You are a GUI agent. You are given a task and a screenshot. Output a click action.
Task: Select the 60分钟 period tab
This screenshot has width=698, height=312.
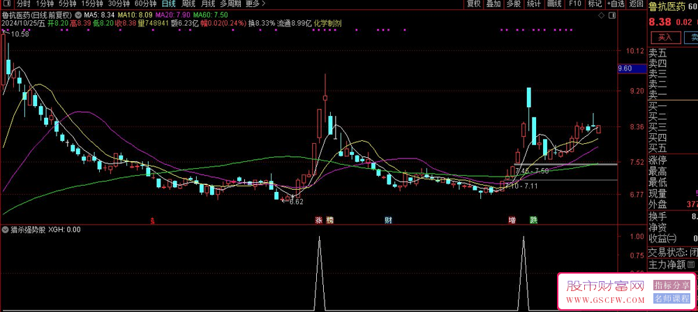point(146,4)
